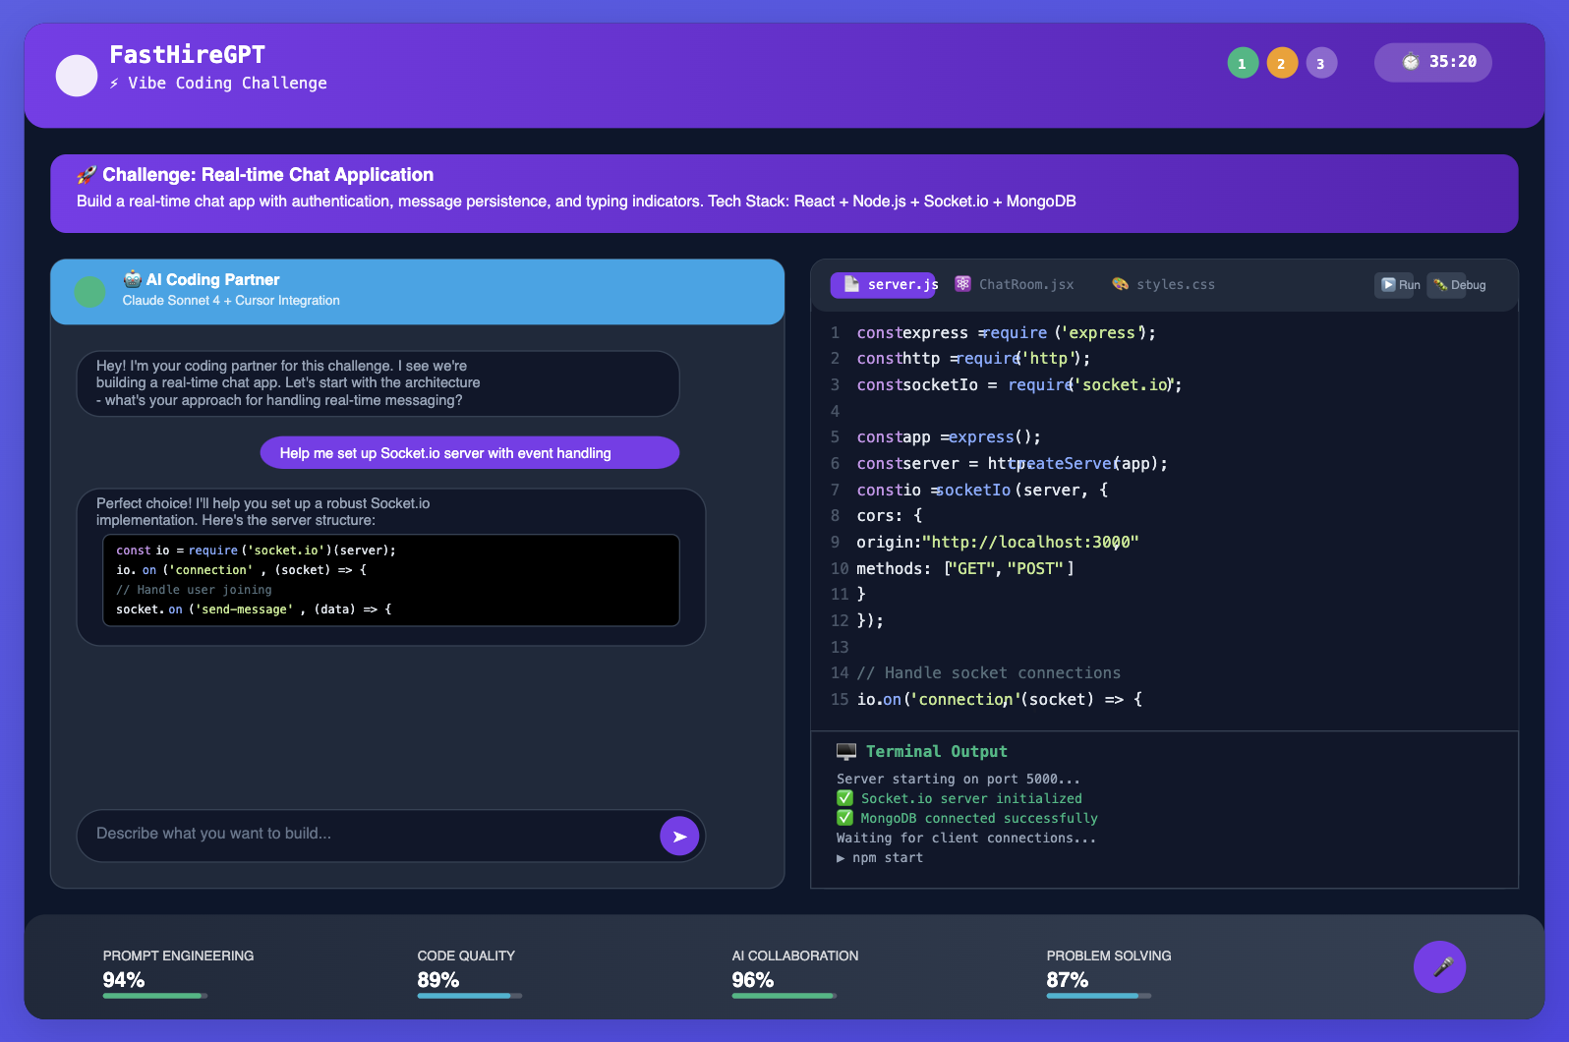Viewport: 1569px width, 1042px height.
Task: Select step 3 purple indicator
Action: click(x=1321, y=63)
